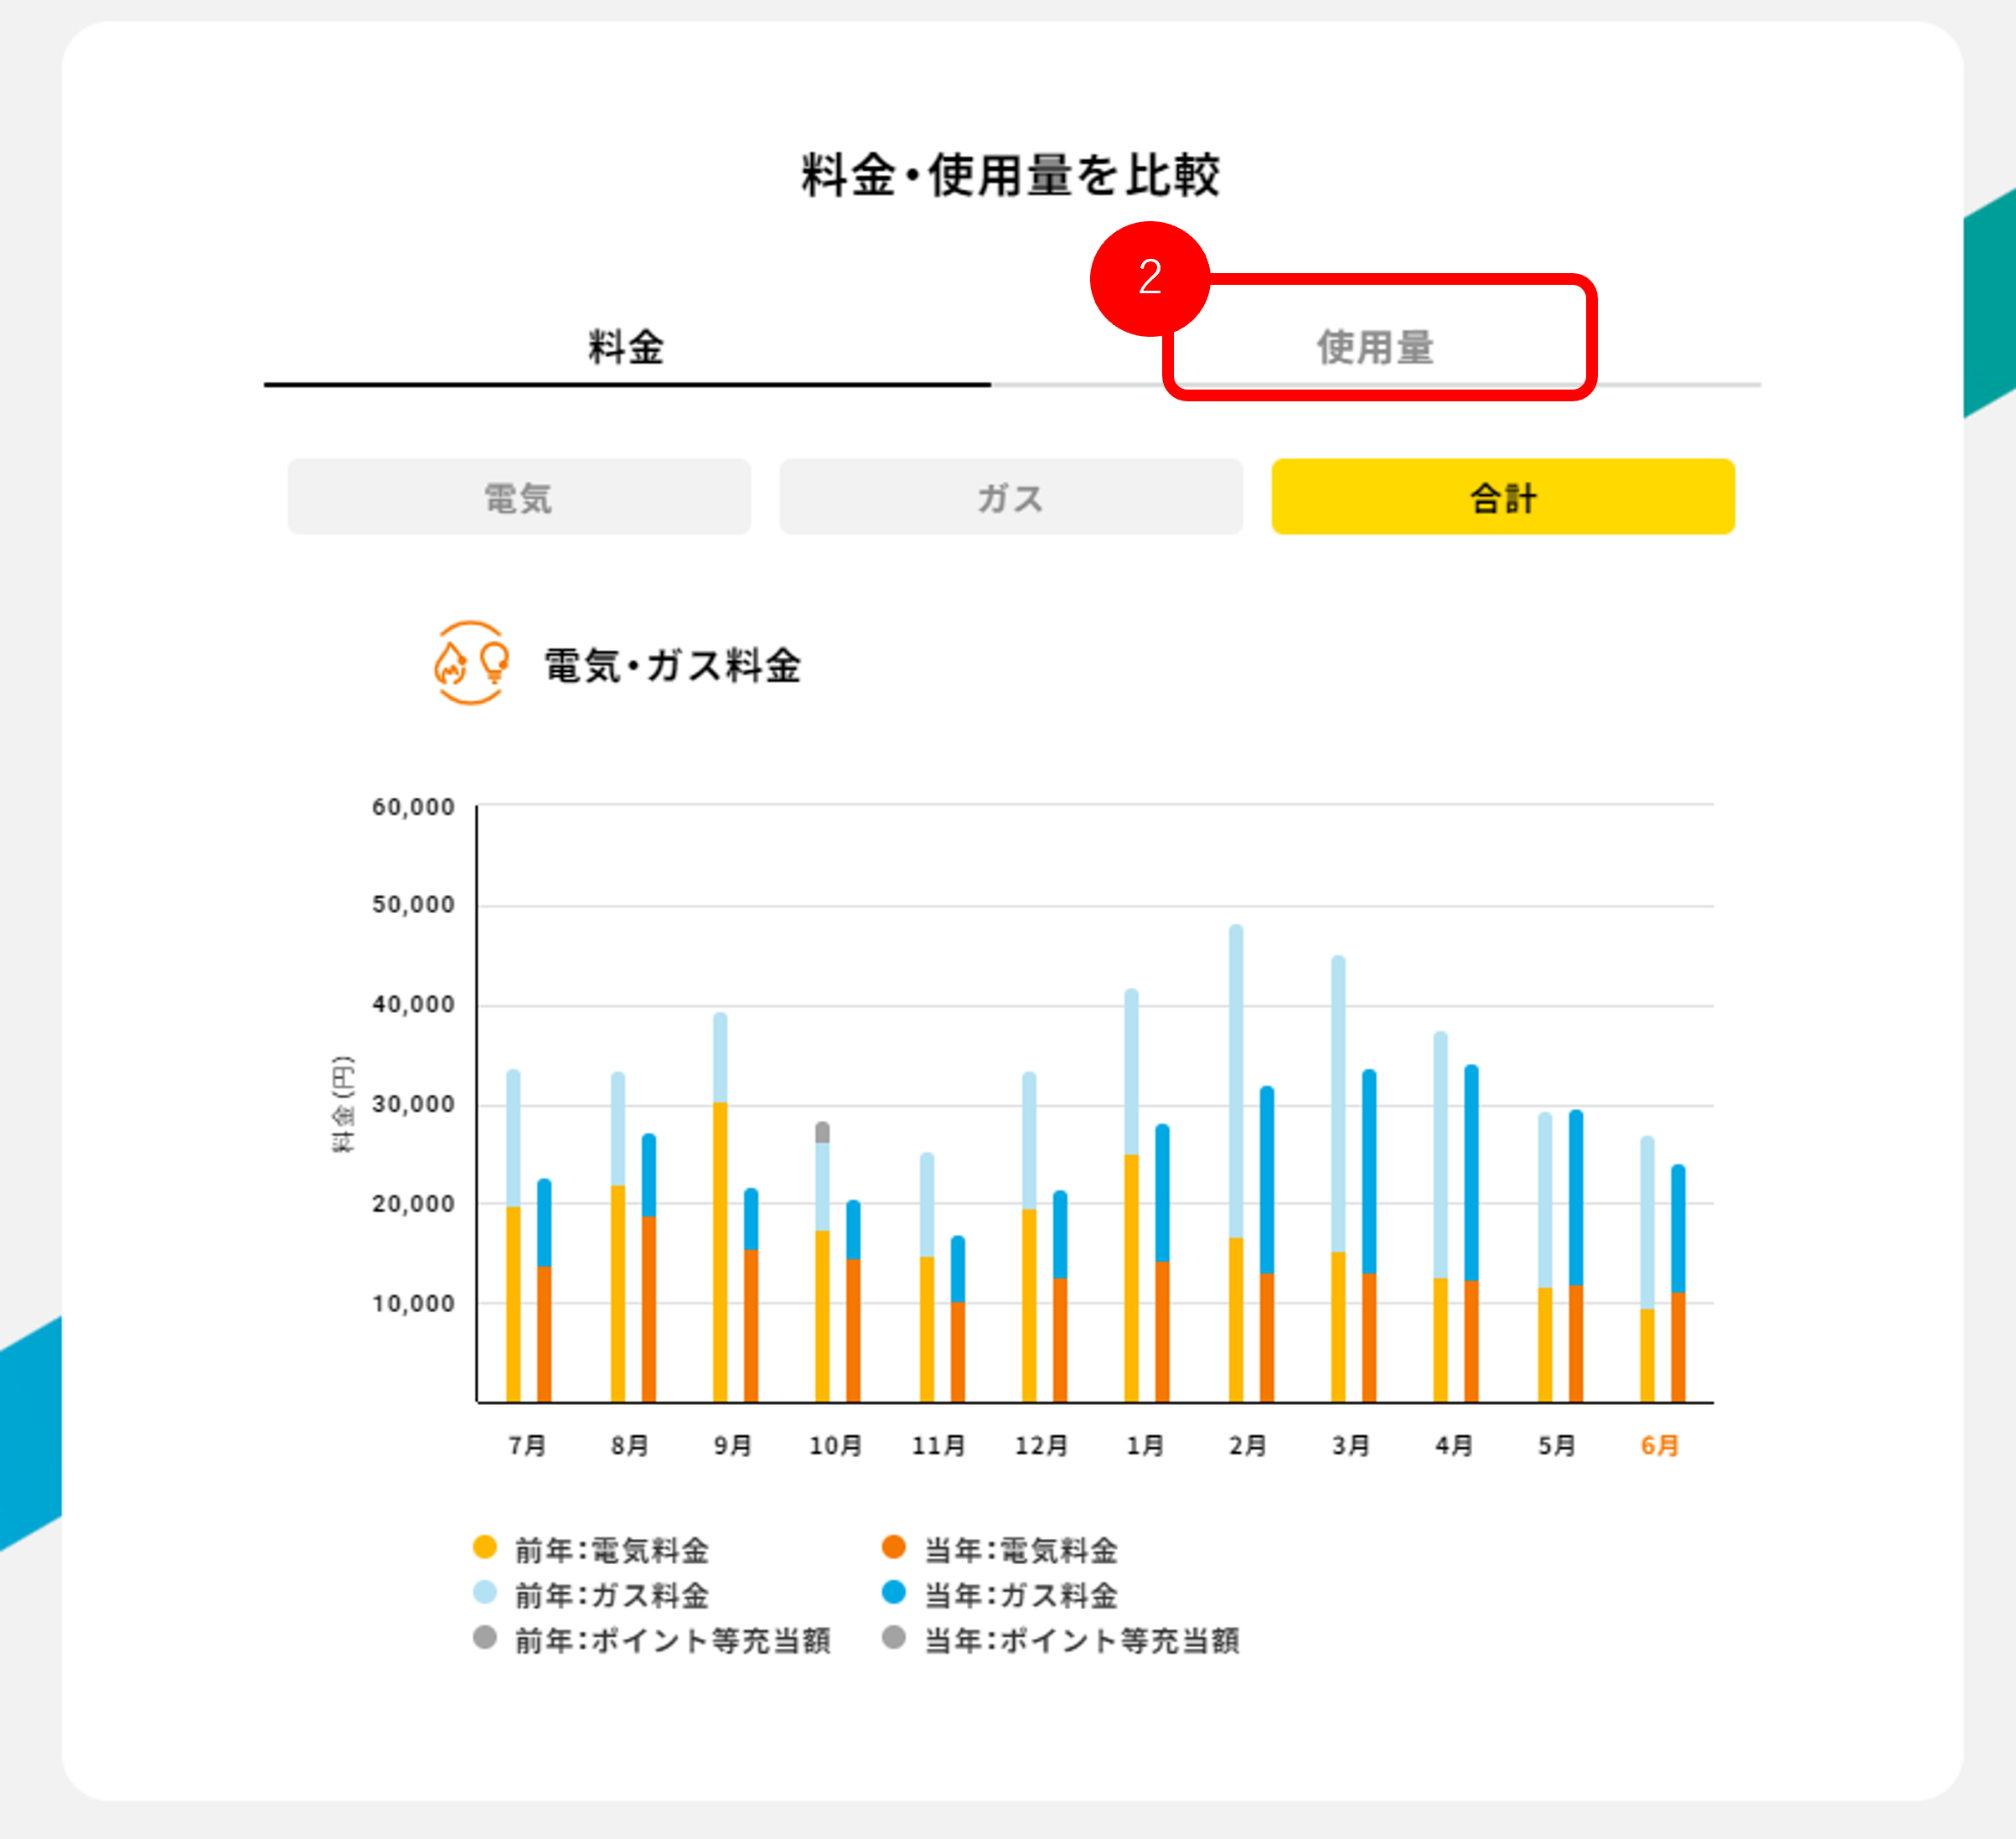Toggle legend 前年:電気料金 swatch

[485, 1547]
